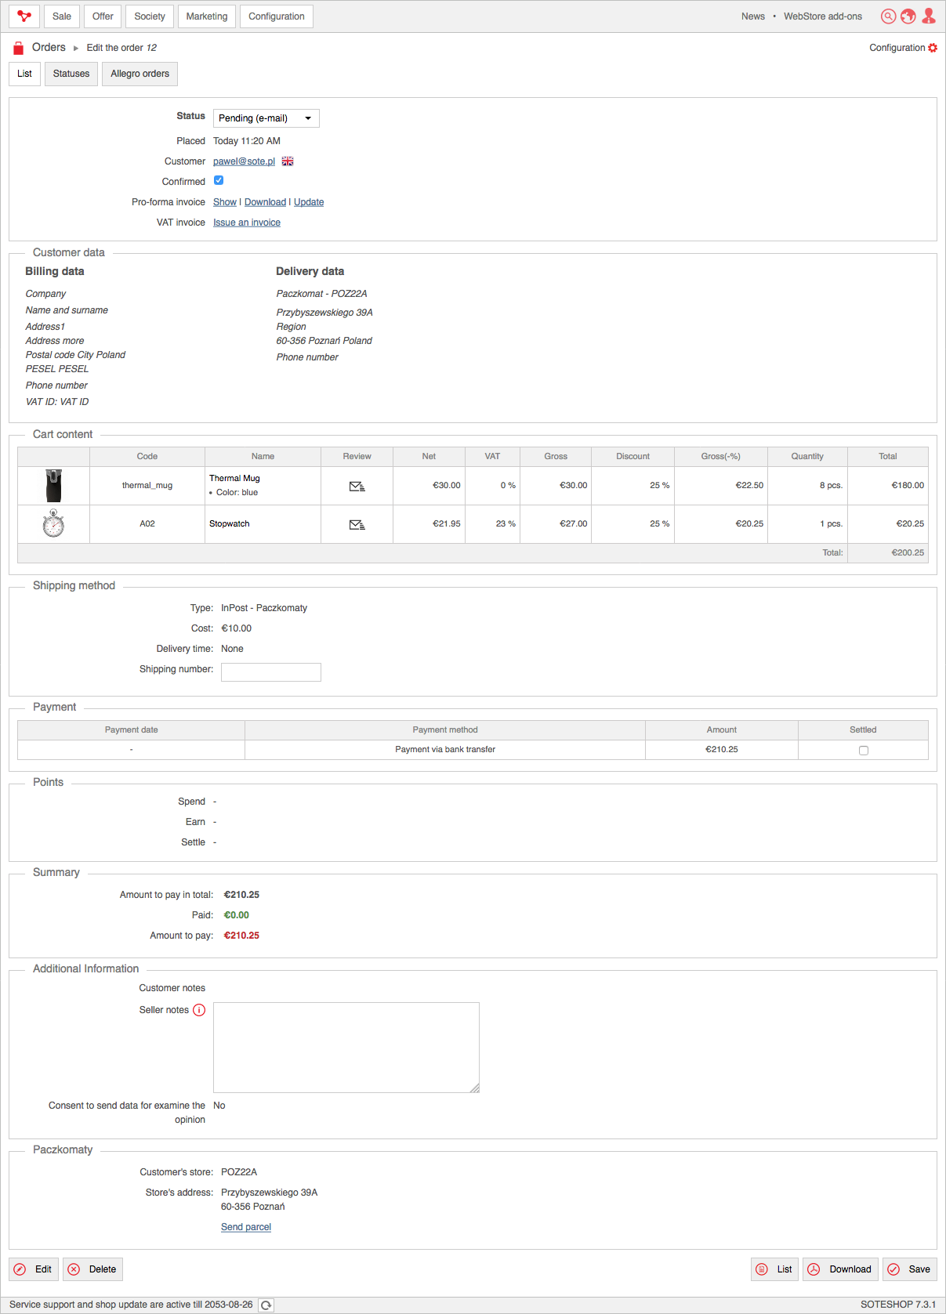Image resolution: width=946 pixels, height=1314 pixels.
Task: Go to Orders breadcrumb
Action: click(x=49, y=48)
